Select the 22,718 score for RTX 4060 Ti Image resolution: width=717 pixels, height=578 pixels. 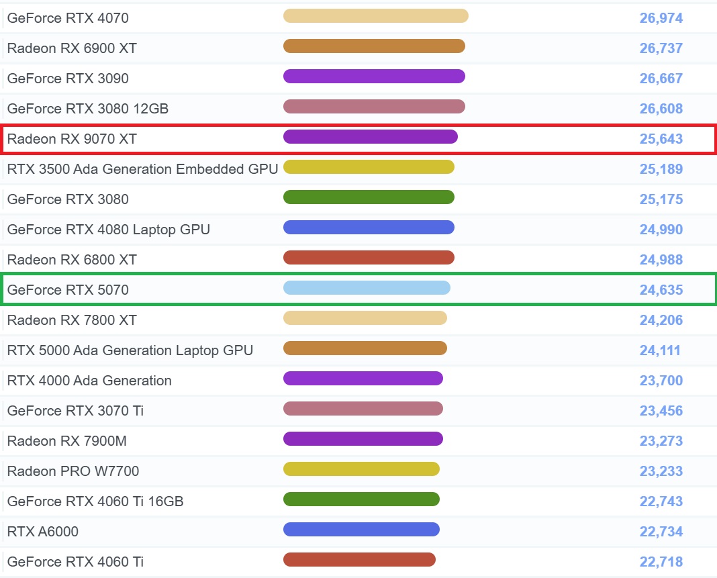[x=661, y=561]
